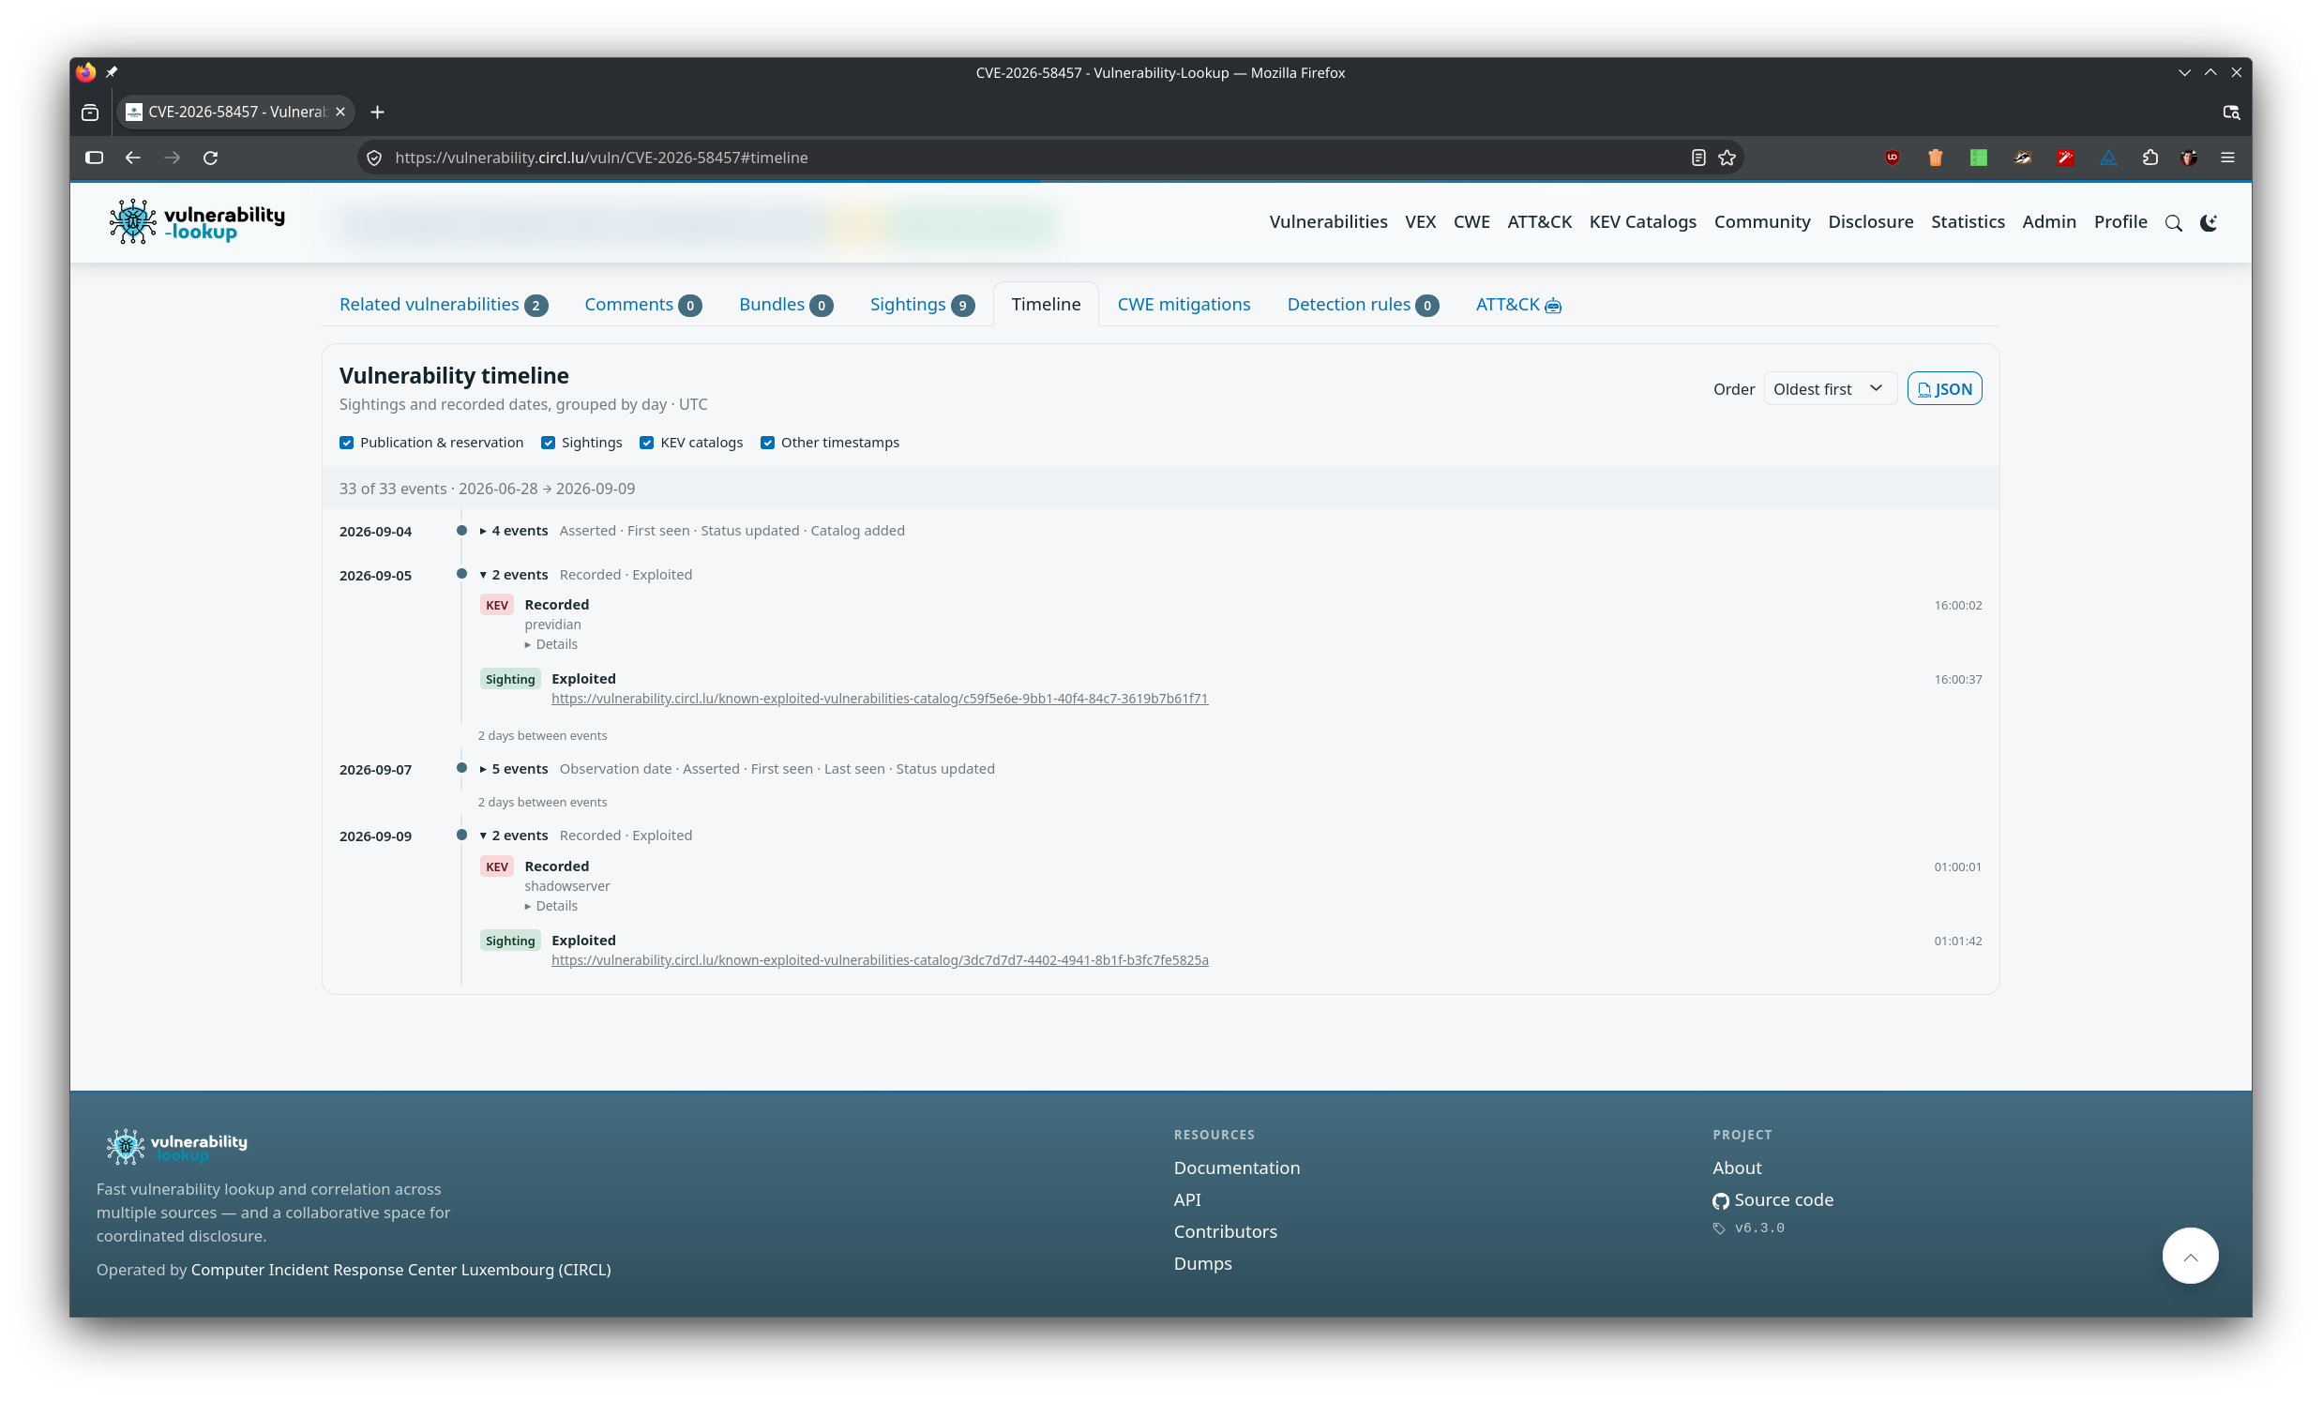Collapse the 2026-09-09 2 events group
2323x1401 pixels.
coord(513,836)
